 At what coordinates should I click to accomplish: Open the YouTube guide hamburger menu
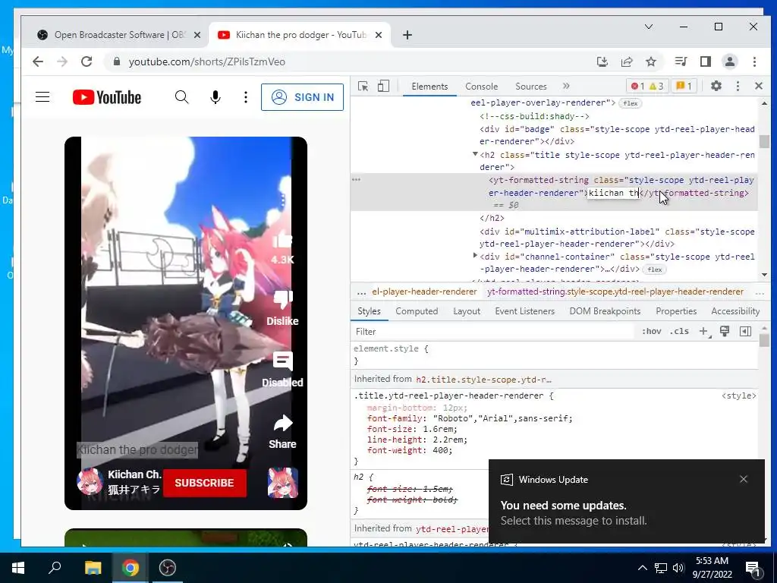point(42,97)
